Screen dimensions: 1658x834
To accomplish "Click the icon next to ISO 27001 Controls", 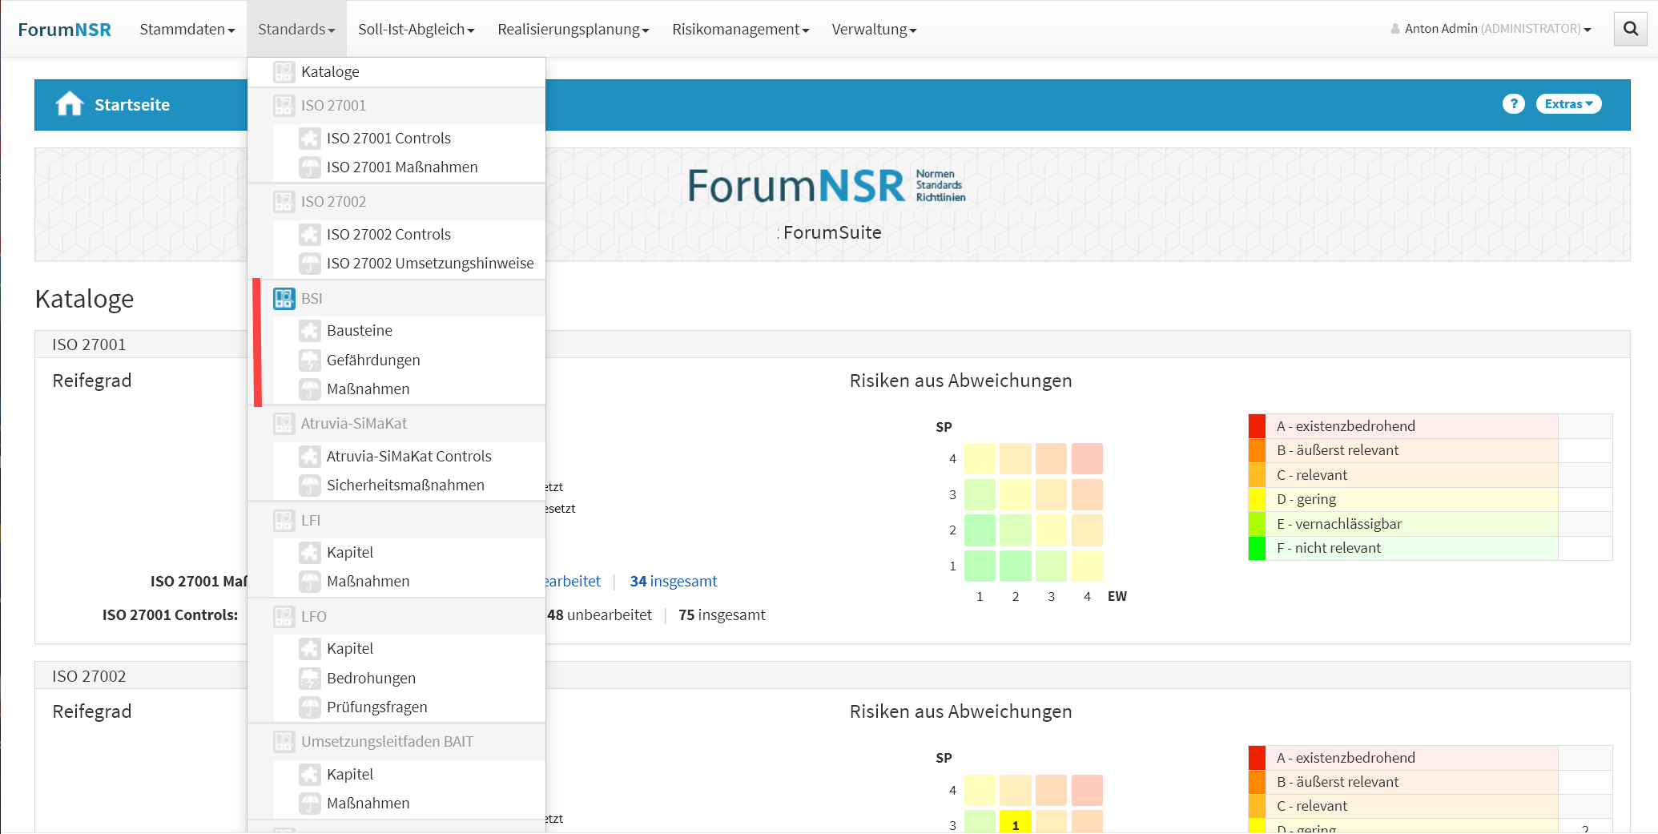I will click(x=310, y=139).
